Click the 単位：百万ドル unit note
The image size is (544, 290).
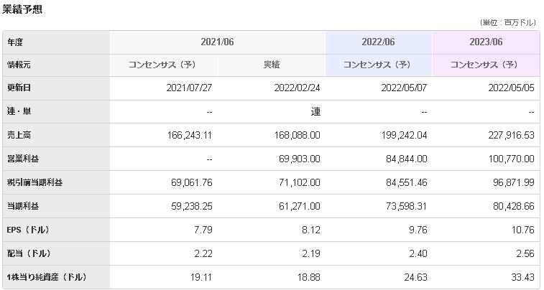pos(509,24)
